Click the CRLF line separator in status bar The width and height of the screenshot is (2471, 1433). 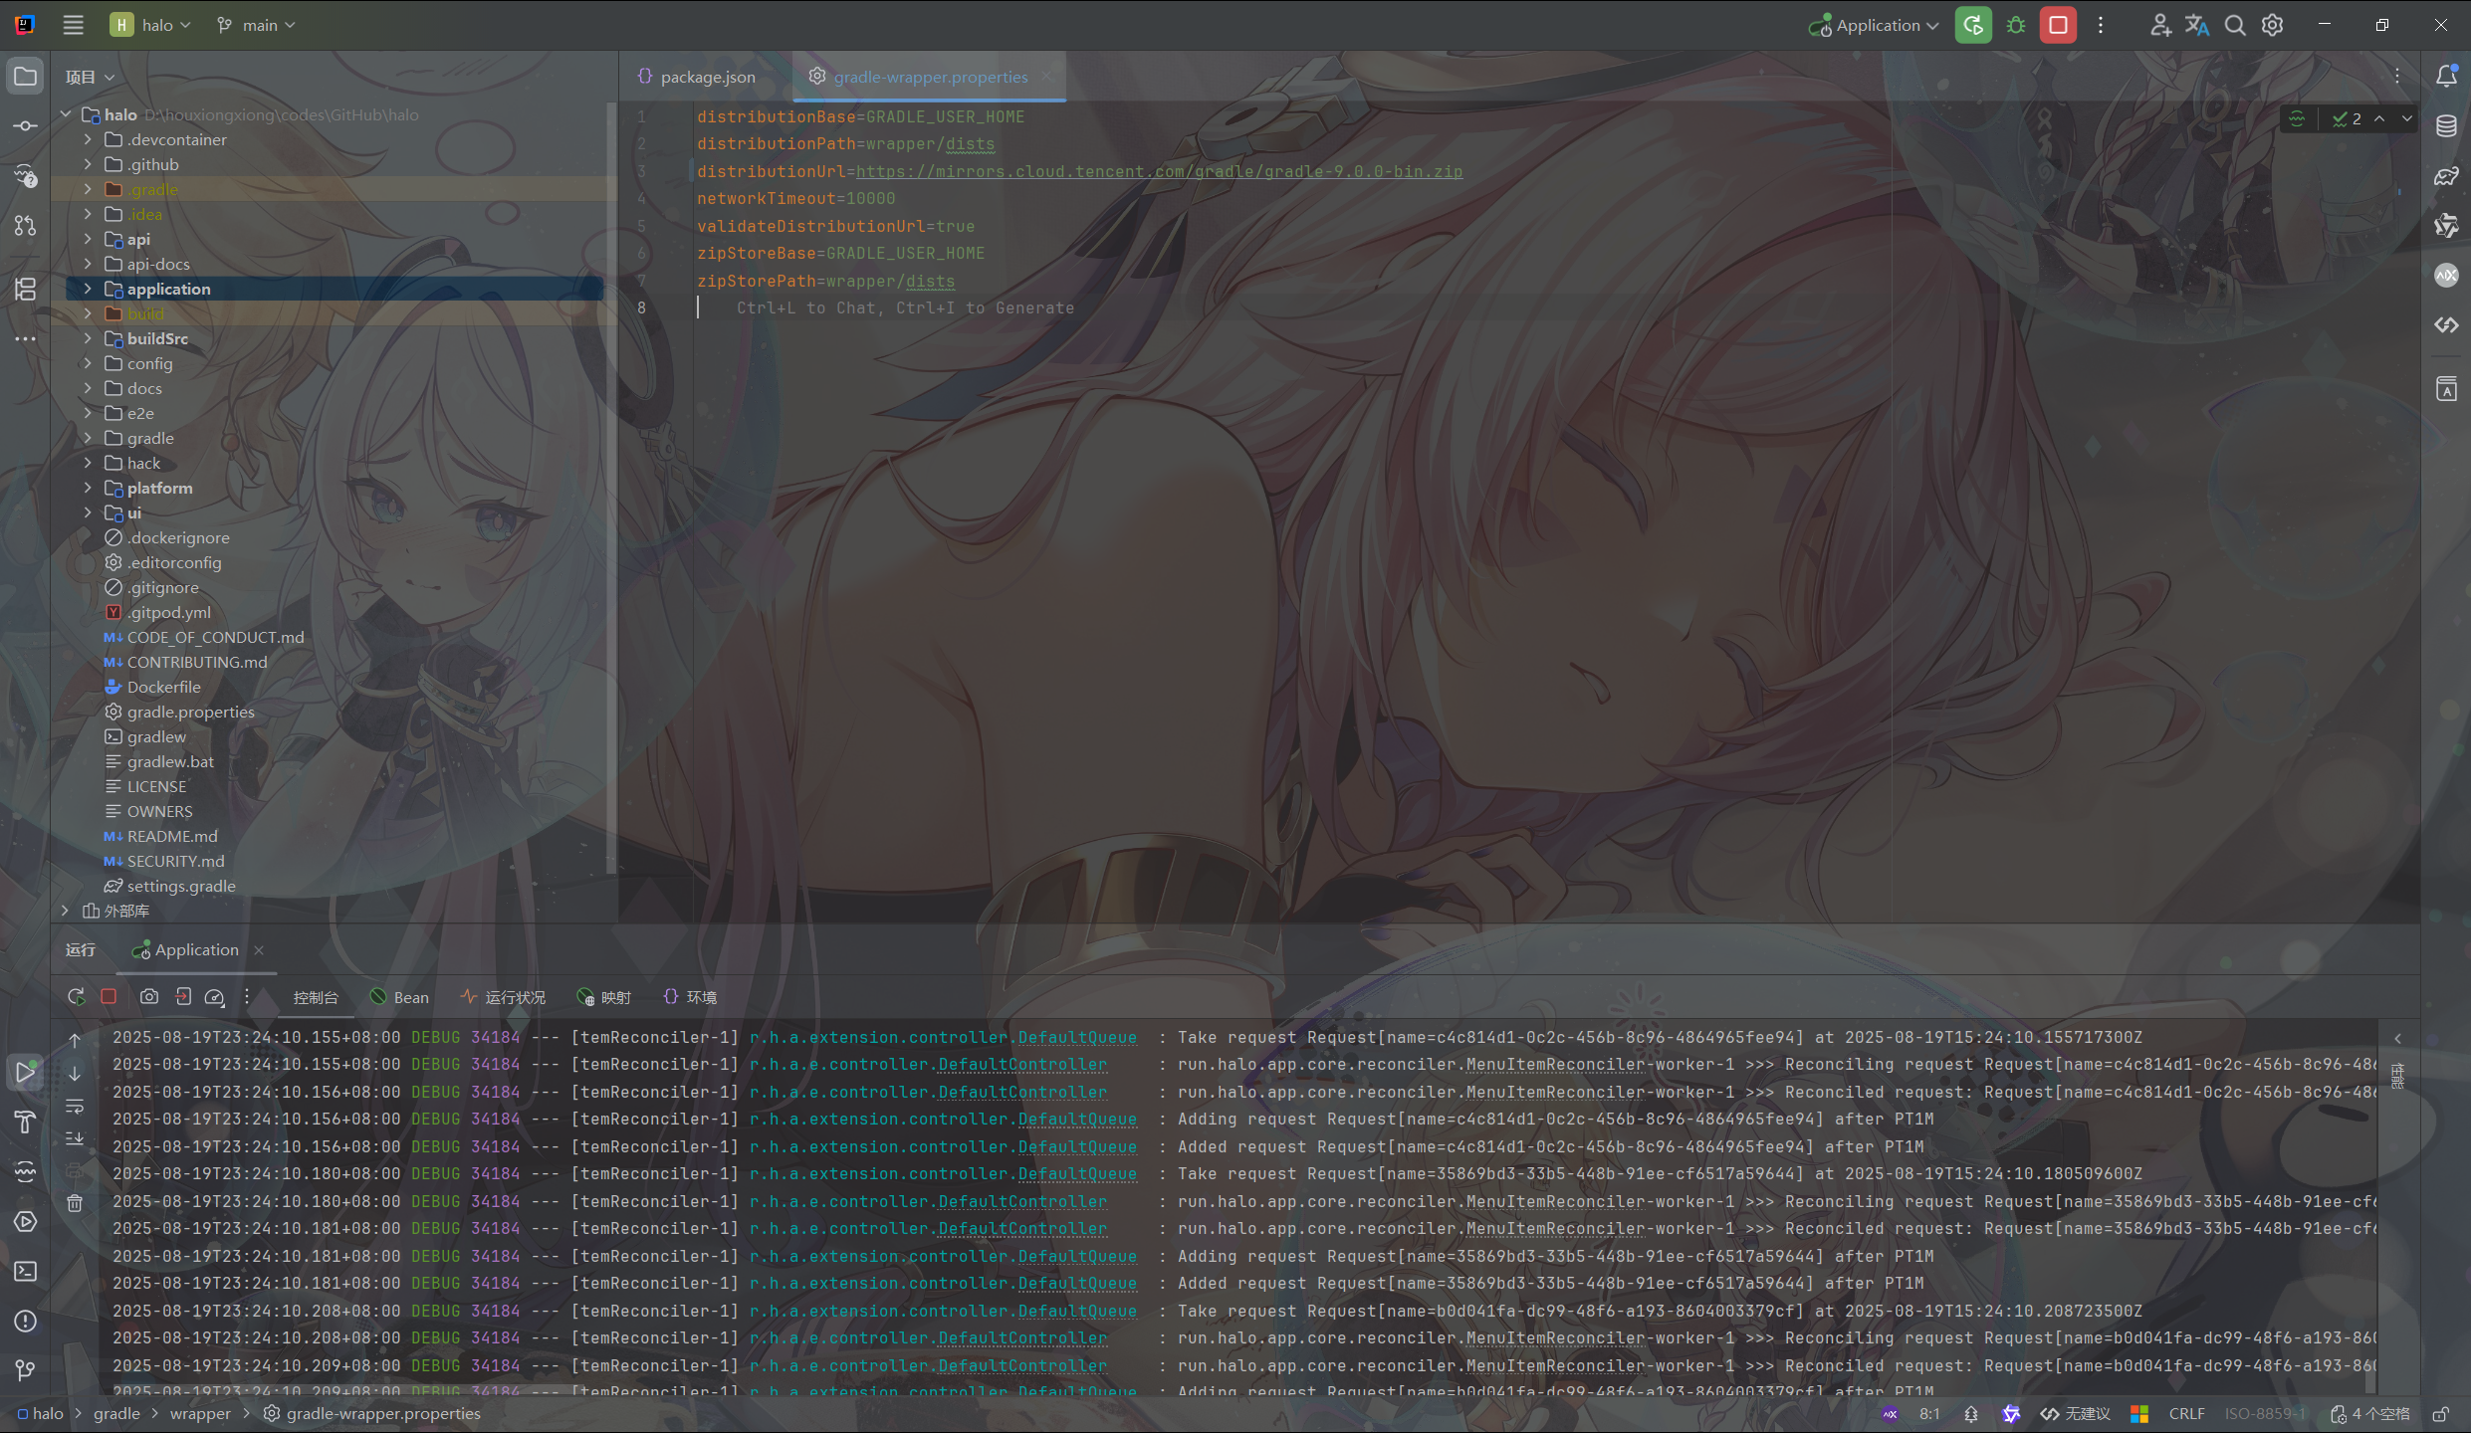[2186, 1414]
